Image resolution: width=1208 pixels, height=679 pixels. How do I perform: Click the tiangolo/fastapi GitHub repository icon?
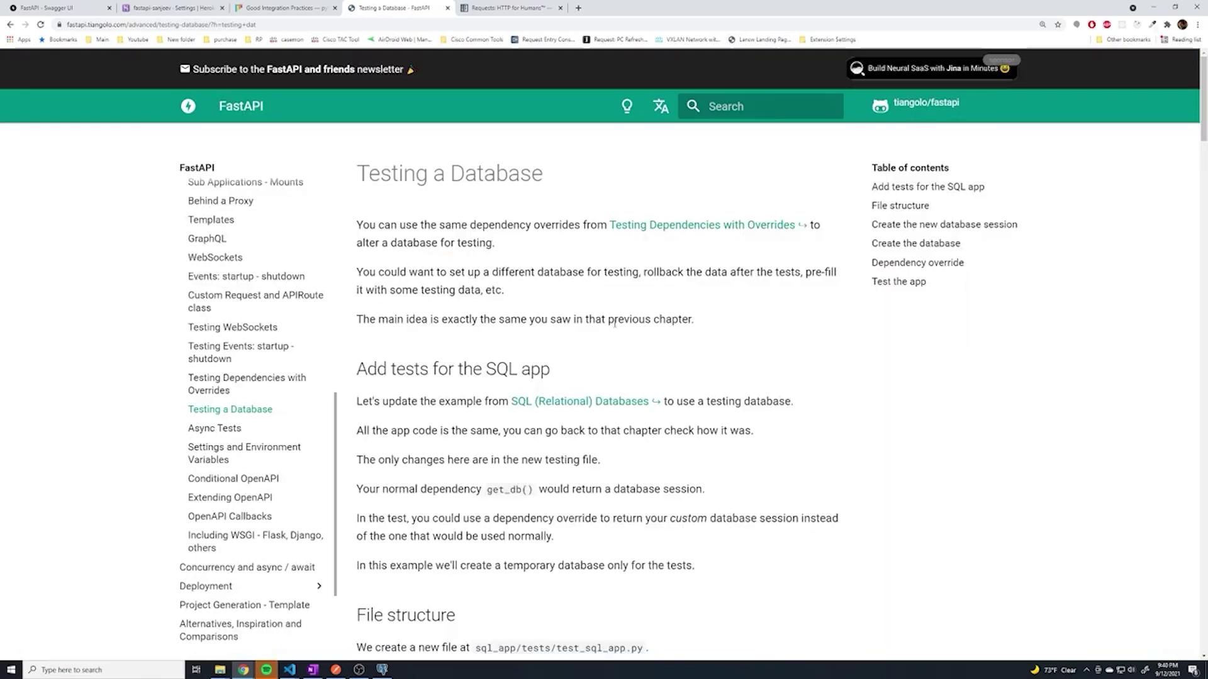[880, 106]
